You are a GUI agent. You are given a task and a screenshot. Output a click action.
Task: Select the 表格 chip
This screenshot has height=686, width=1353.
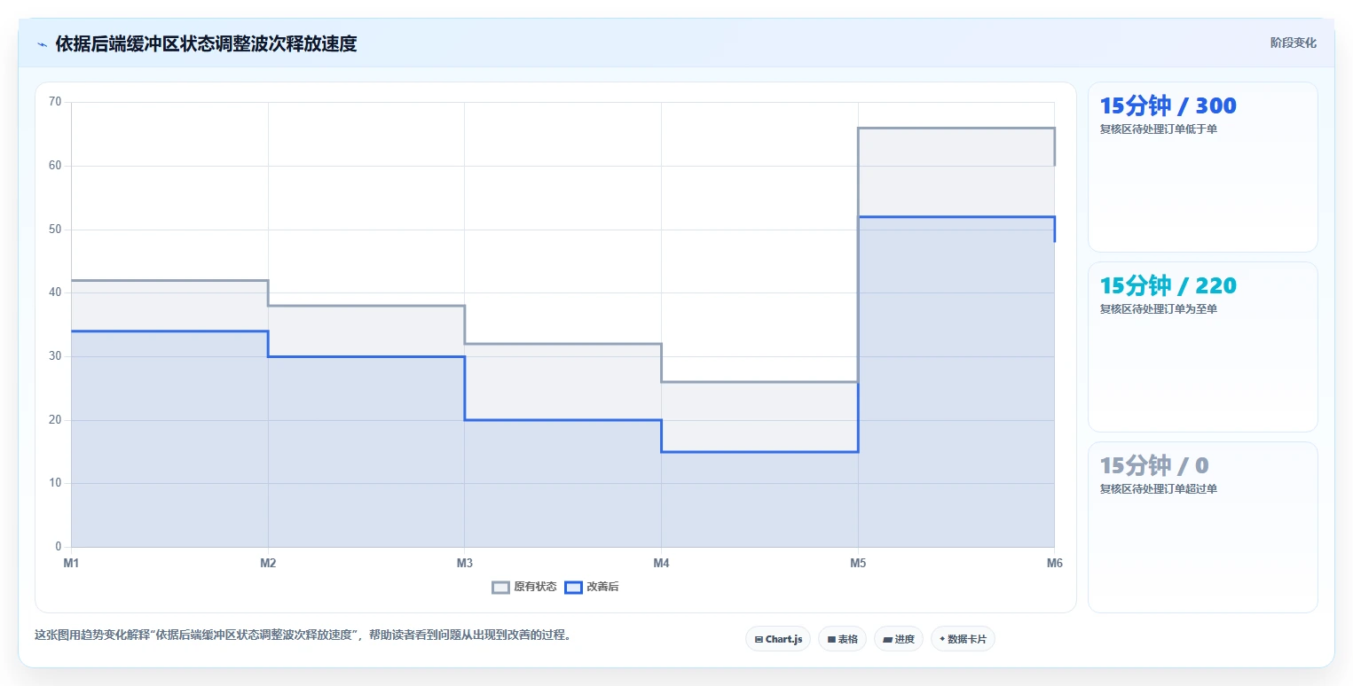coord(842,639)
